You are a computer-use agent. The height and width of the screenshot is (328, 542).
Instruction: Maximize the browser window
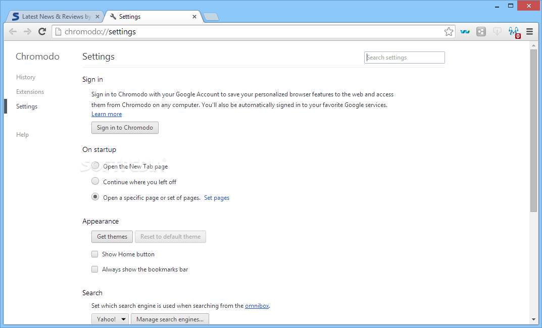point(511,6)
